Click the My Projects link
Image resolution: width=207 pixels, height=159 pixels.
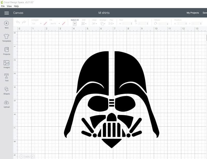tap(193, 13)
